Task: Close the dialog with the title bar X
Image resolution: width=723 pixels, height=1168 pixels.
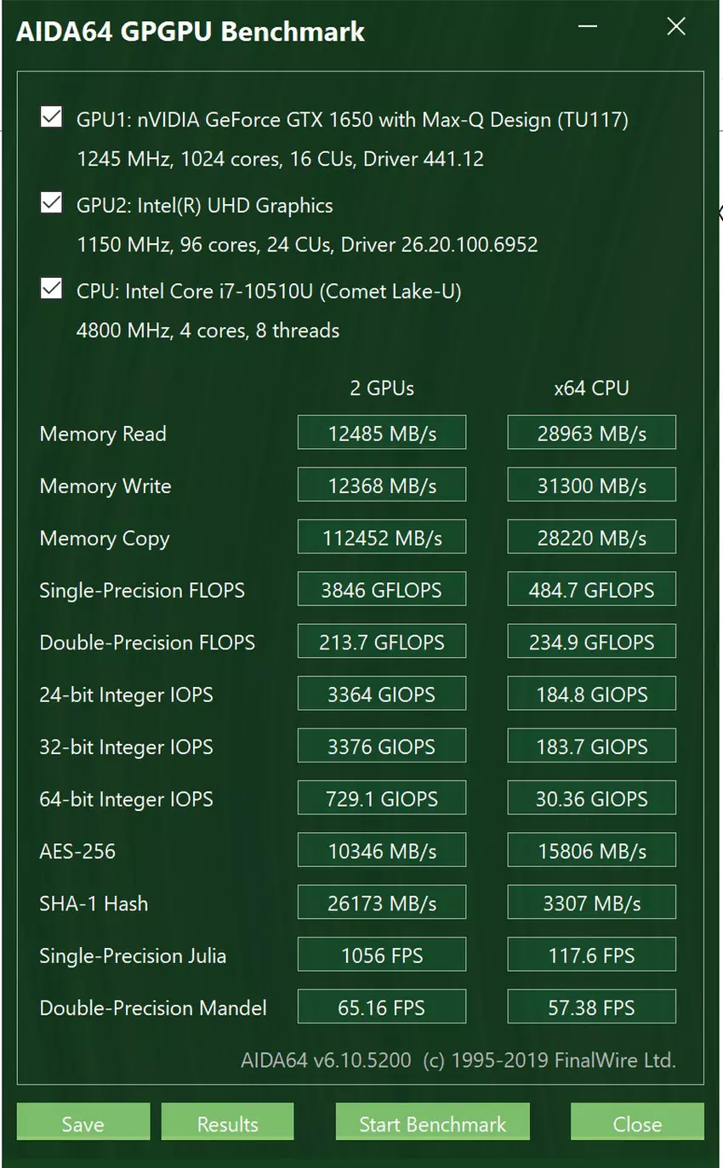Action: (x=676, y=27)
